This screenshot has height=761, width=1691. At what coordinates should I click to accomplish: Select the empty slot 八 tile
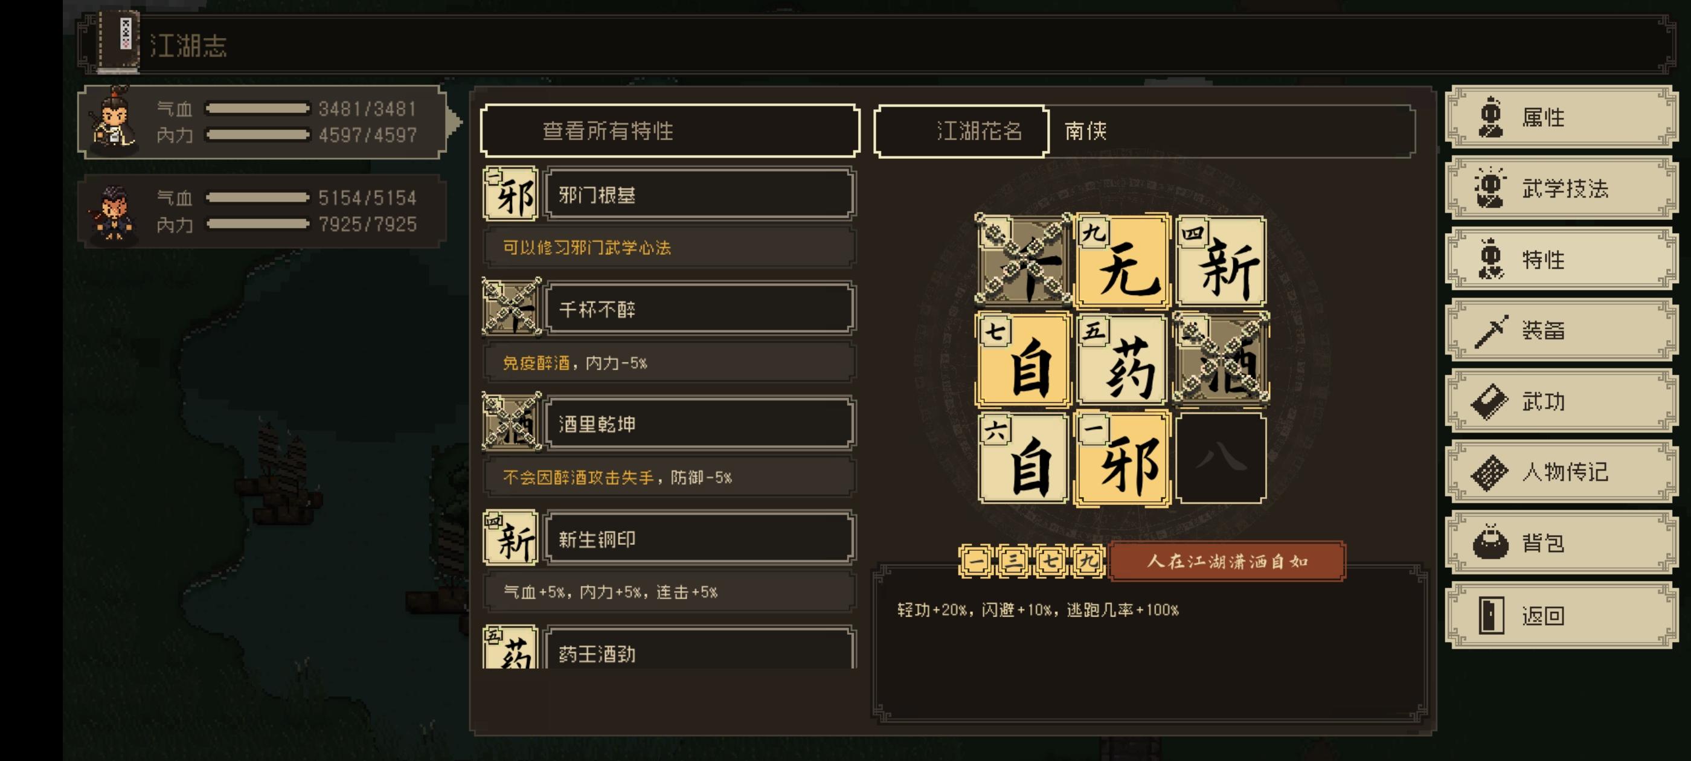pyautogui.click(x=1221, y=458)
